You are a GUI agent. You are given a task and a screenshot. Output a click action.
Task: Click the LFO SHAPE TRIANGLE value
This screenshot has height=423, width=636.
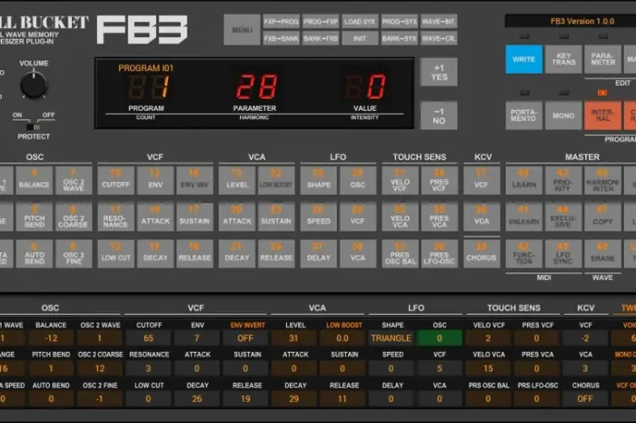point(391,338)
